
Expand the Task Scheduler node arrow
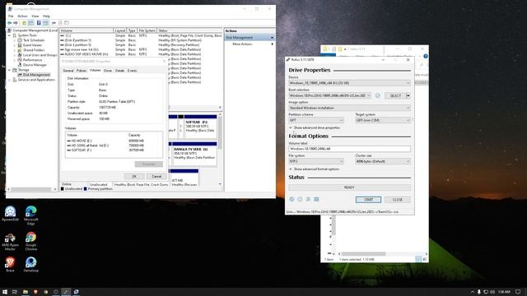coord(15,40)
